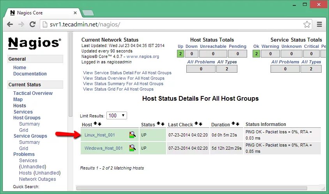Click the browser forward arrow

[21, 24]
